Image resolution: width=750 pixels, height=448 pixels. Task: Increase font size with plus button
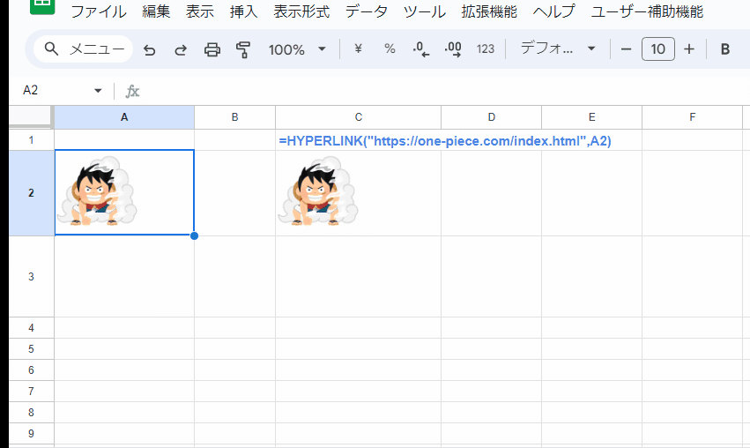pos(689,49)
